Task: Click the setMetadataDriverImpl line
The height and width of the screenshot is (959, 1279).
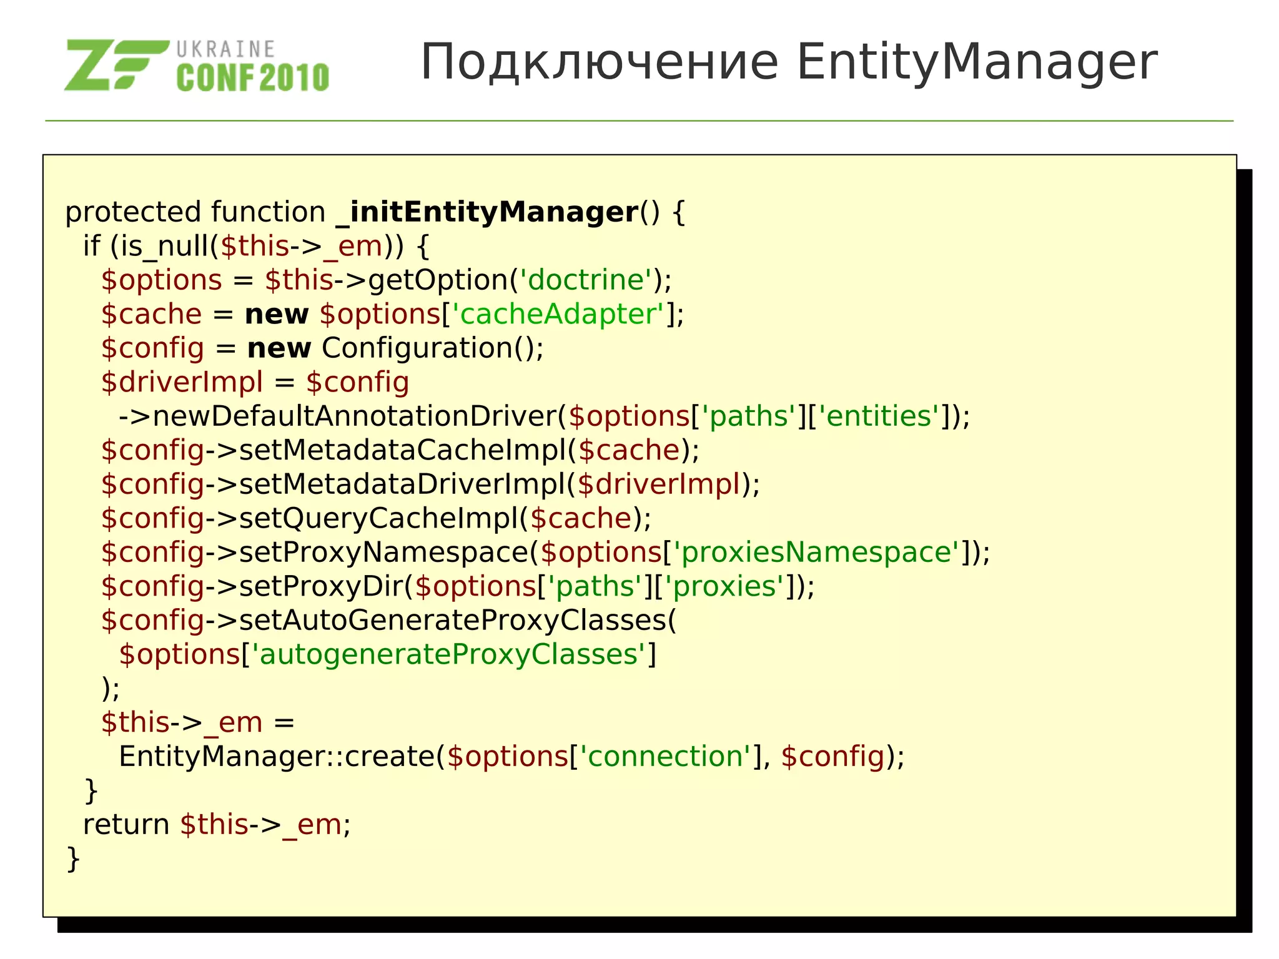Action: (431, 484)
